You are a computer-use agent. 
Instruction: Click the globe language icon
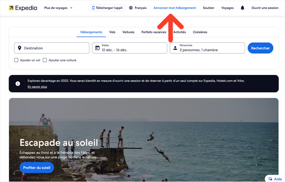coord(131,8)
